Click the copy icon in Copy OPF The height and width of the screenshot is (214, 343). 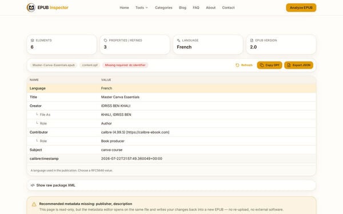tap(262, 65)
